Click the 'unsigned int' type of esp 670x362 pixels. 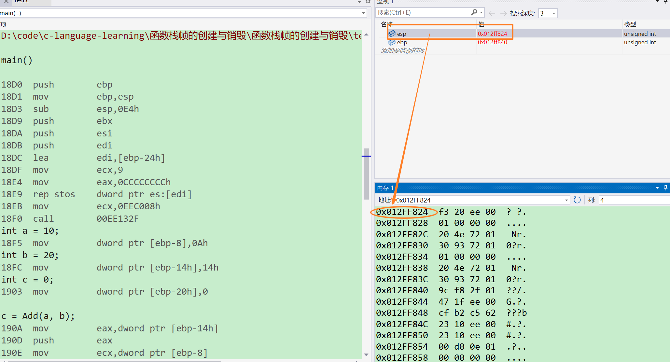coord(640,34)
